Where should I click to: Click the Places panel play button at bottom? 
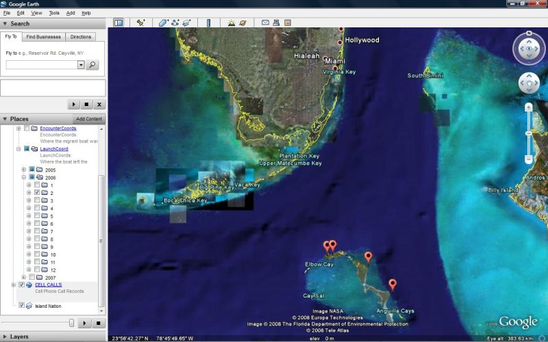click(x=84, y=323)
